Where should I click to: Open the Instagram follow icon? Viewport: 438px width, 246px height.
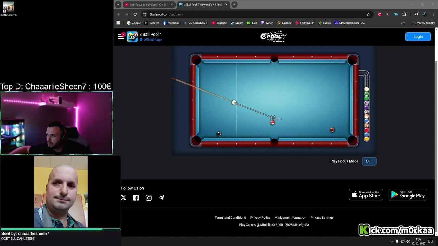pyautogui.click(x=149, y=197)
